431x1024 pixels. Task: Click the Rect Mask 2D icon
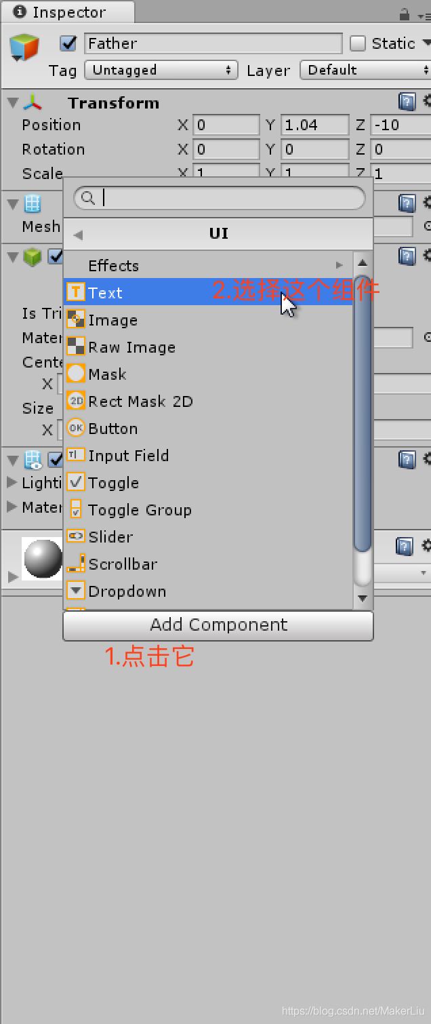[x=76, y=401]
